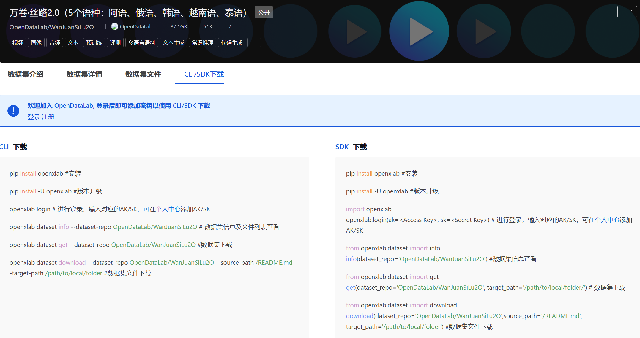Click the 视频 tag
This screenshot has width=640, height=338.
pyautogui.click(x=18, y=43)
